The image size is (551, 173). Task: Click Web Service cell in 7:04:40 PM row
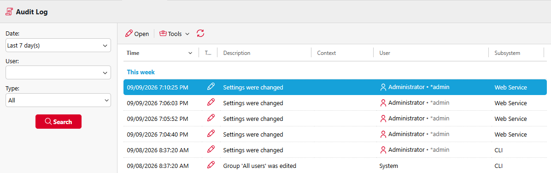pos(510,134)
